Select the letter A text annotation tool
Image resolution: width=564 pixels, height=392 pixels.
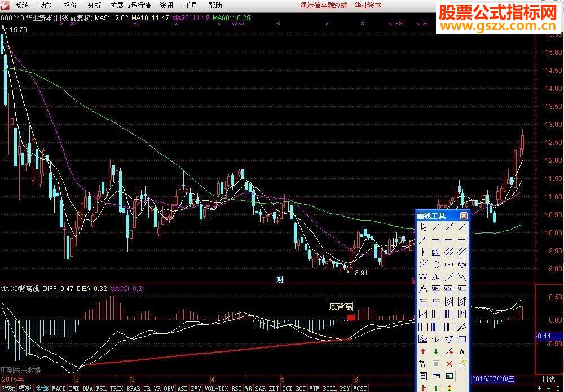pos(462,351)
